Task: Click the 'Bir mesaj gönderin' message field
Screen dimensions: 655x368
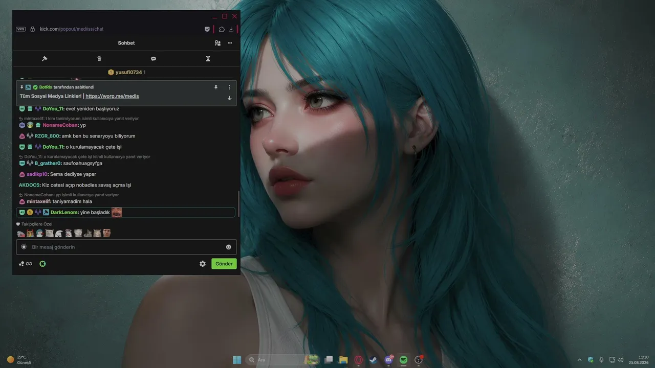Action: pos(126,247)
